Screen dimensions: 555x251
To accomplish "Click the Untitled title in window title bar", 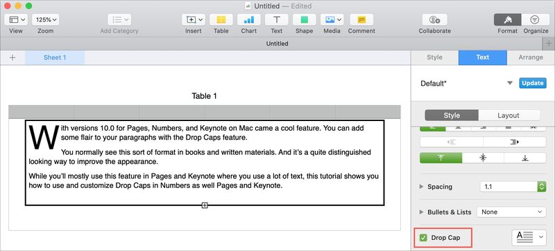I will pyautogui.click(x=267, y=6).
